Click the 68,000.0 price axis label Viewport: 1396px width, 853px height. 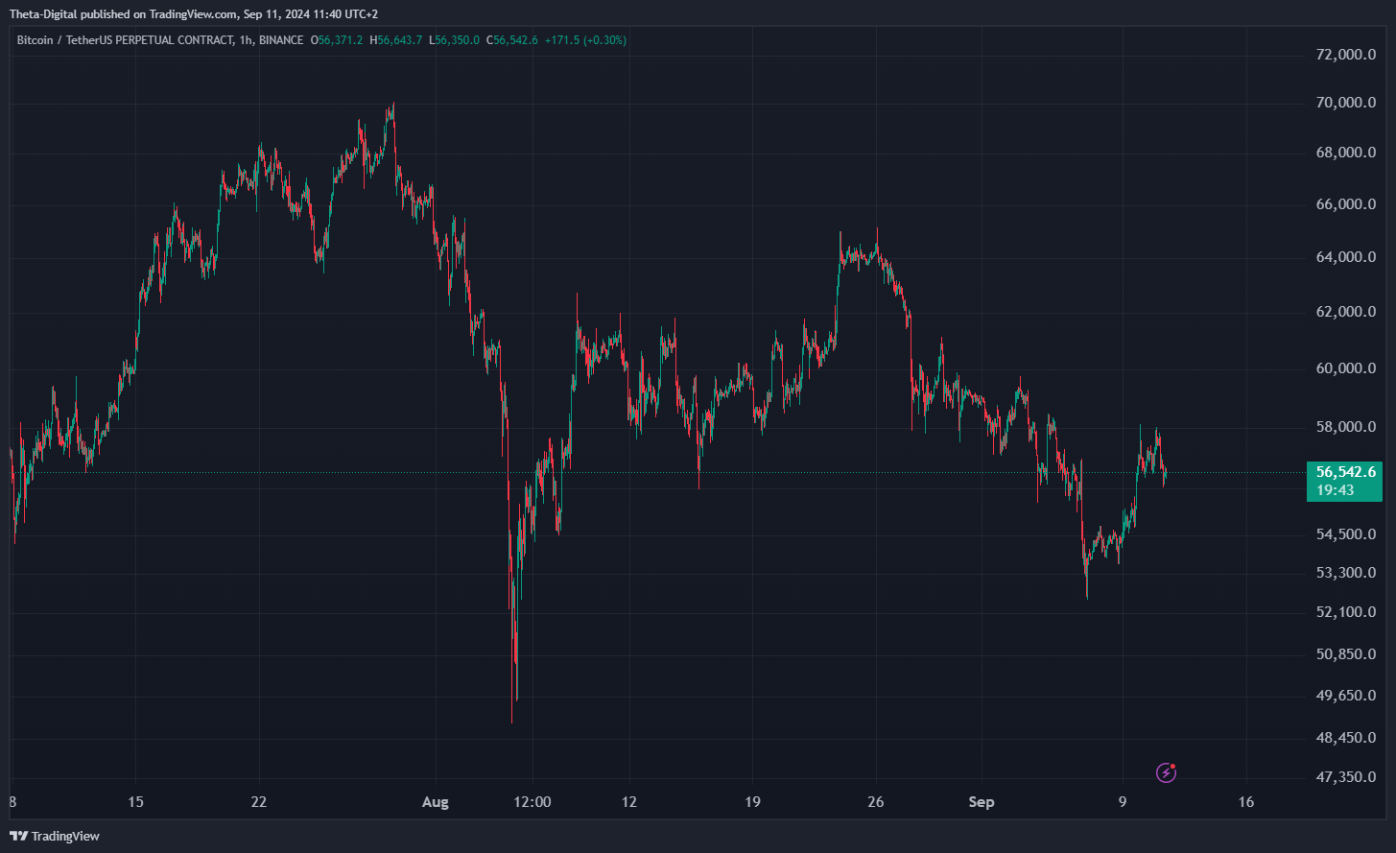1346,153
